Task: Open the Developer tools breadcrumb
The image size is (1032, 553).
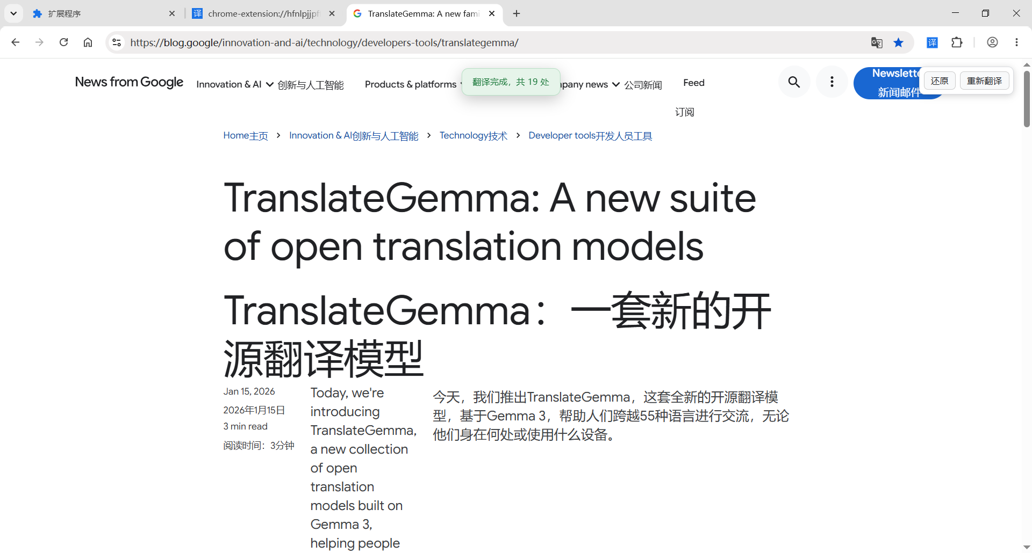Action: coord(590,136)
